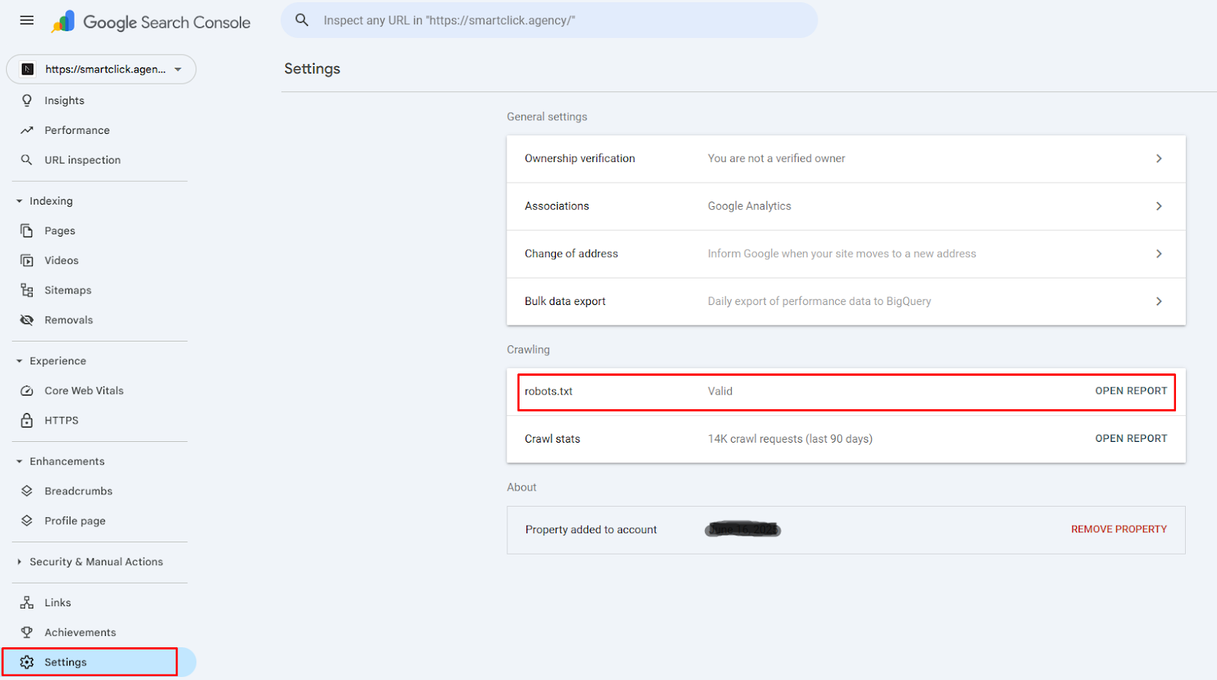Click the HTTPS padlock icon

click(27, 420)
